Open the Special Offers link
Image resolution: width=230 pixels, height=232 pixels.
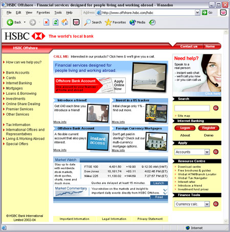pyautogui.click(x=17, y=144)
